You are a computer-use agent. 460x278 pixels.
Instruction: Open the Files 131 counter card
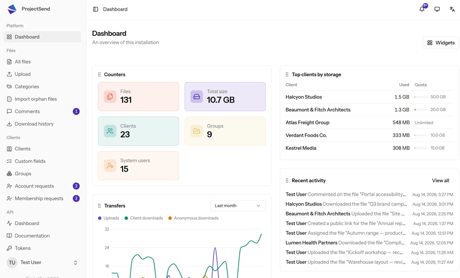click(139, 97)
